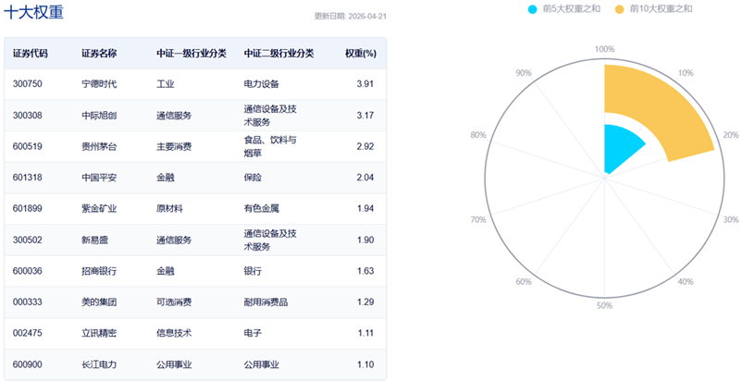This screenshot has height=382, width=742.
Task: Click the 中证二级行业分类 column header
Action: click(278, 54)
